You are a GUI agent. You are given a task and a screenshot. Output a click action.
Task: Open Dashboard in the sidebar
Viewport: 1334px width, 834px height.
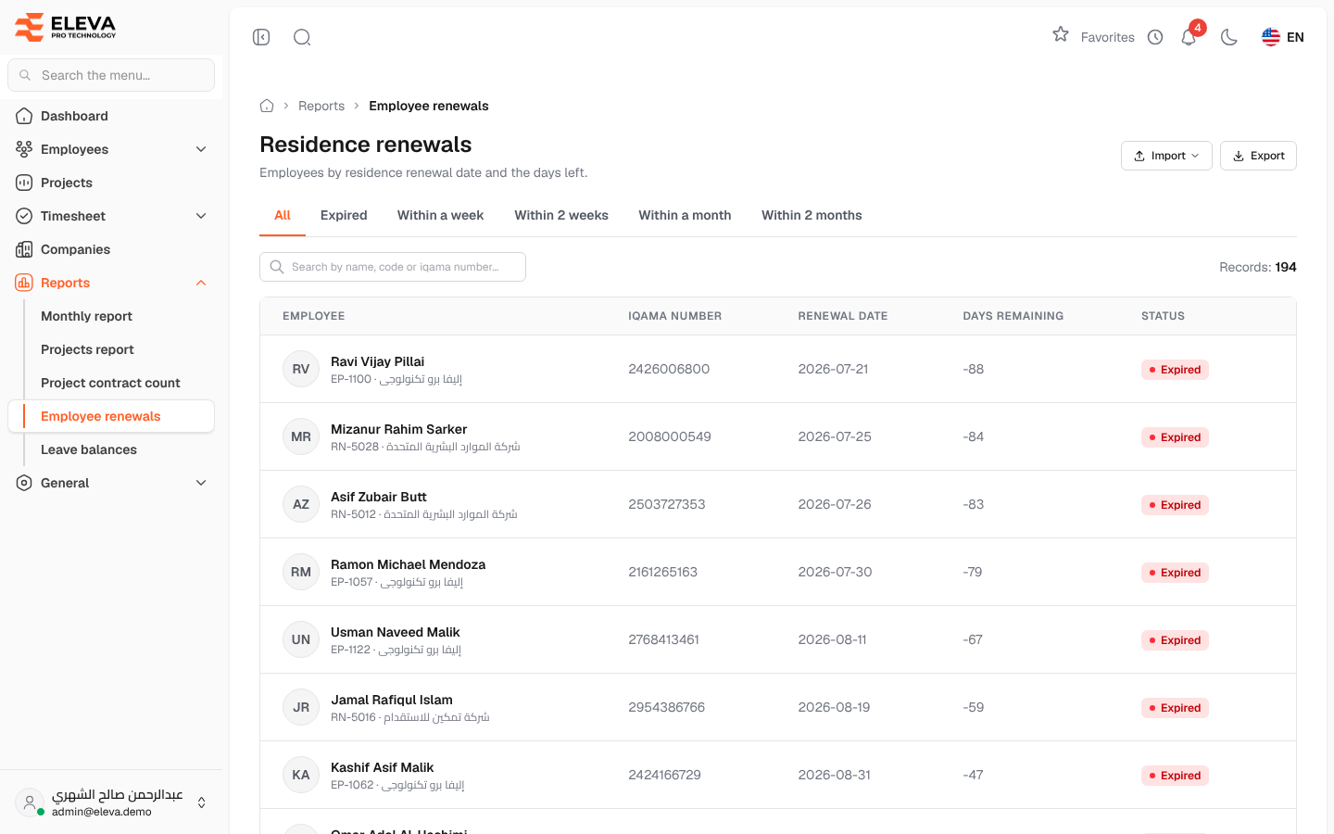coord(111,116)
